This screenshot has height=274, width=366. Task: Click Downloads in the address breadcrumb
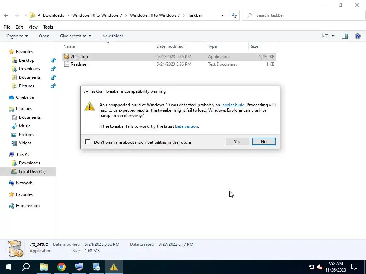(54, 15)
